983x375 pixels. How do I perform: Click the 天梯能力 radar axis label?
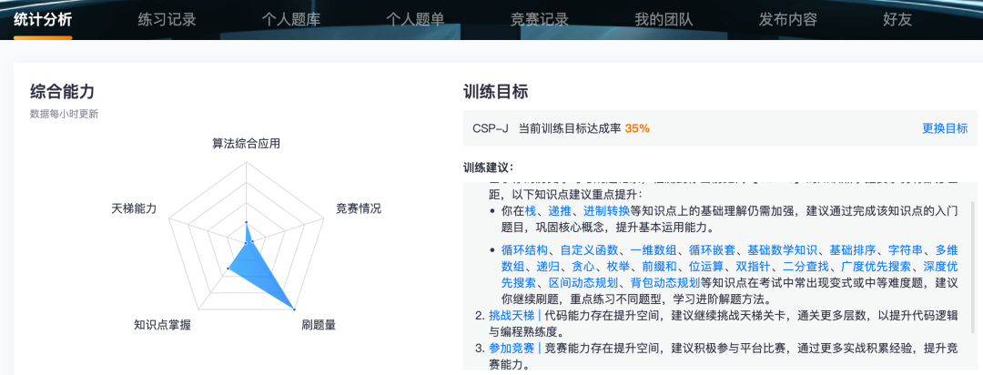click(x=134, y=208)
